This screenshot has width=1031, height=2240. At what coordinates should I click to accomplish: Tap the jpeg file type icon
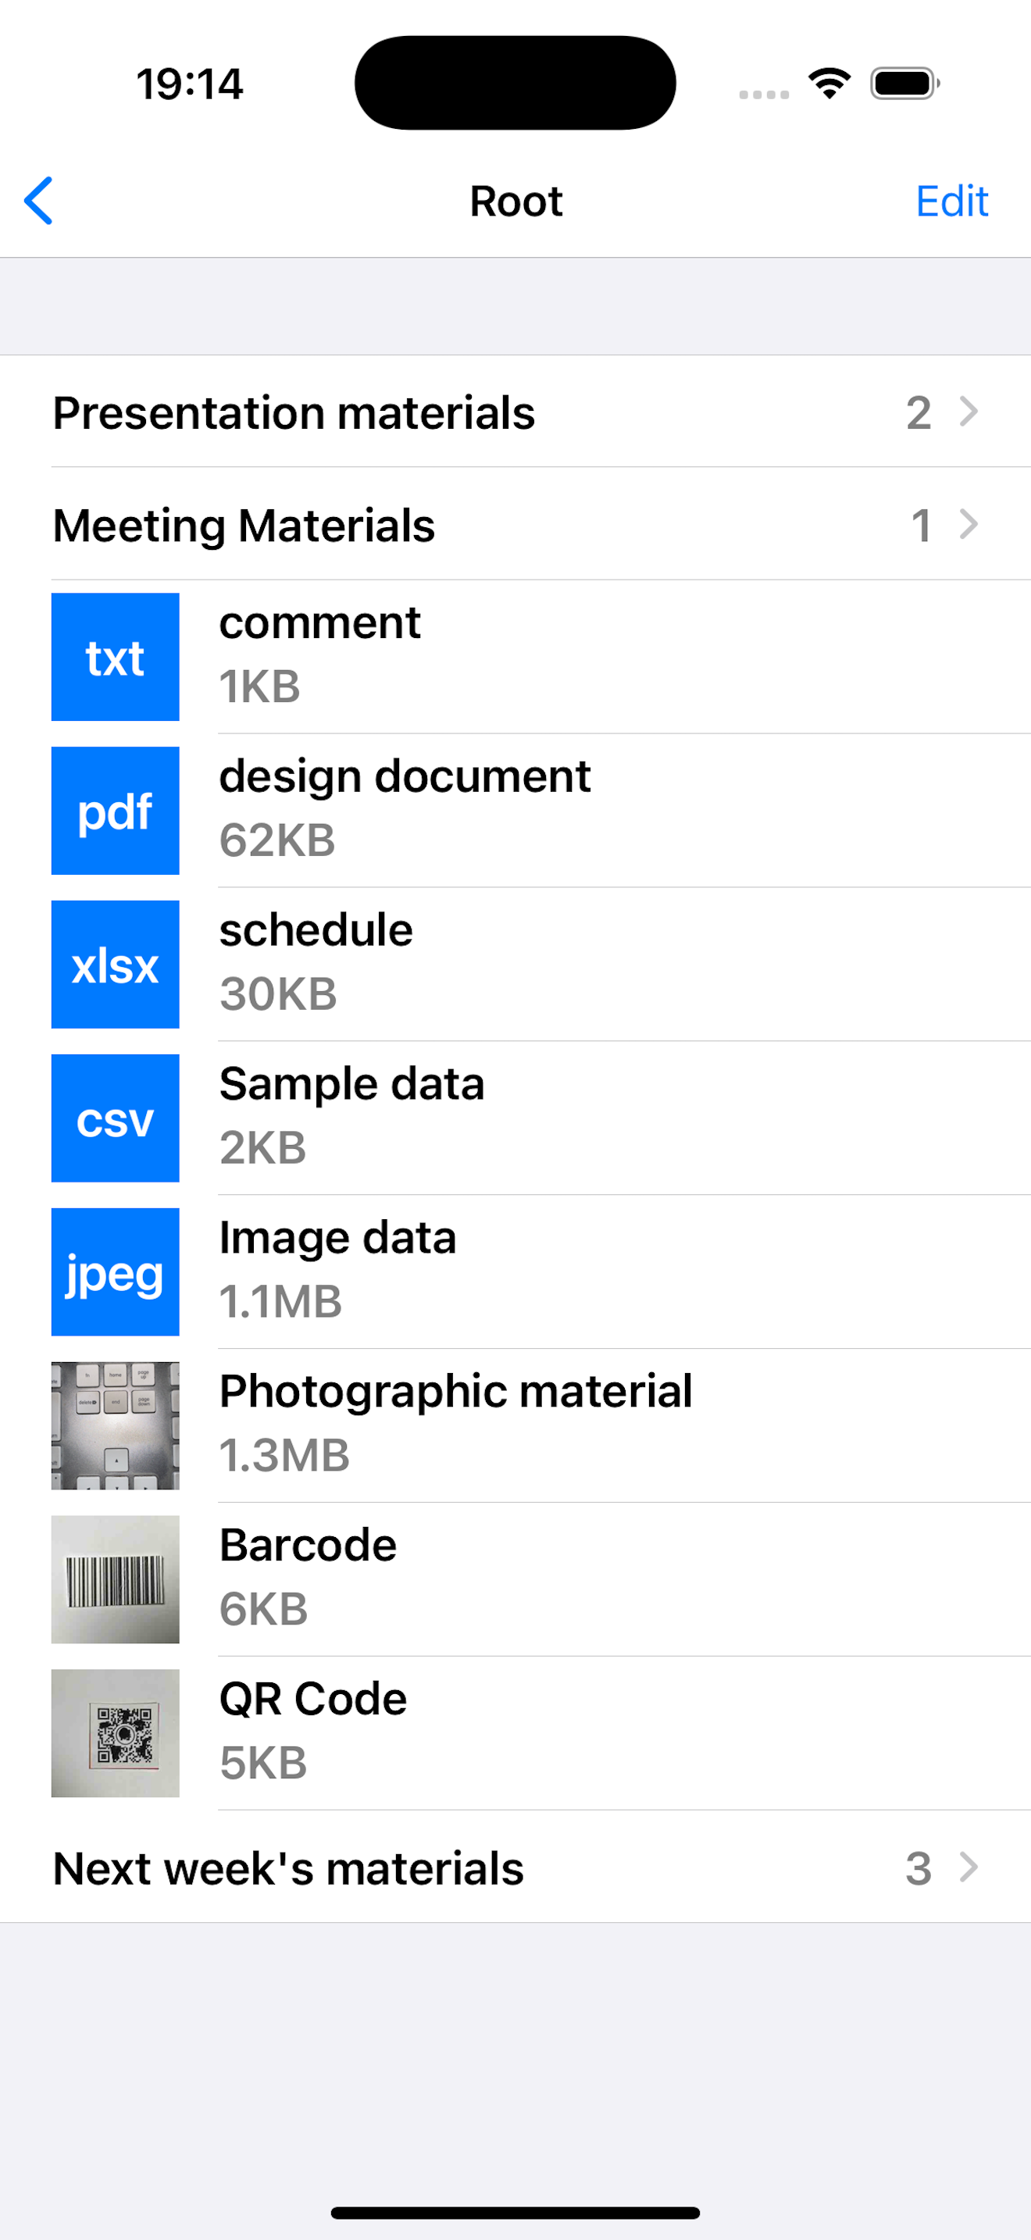tap(115, 1272)
